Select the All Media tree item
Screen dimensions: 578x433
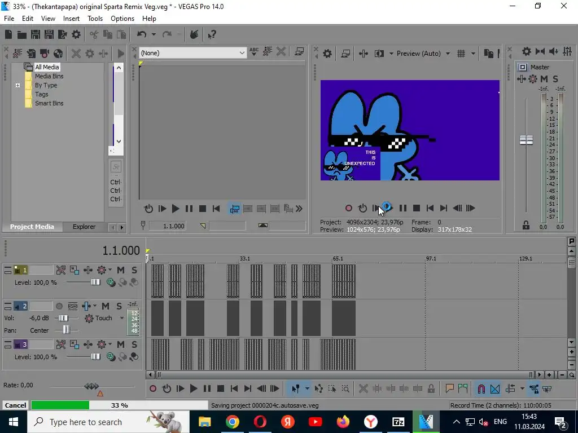pos(47,67)
